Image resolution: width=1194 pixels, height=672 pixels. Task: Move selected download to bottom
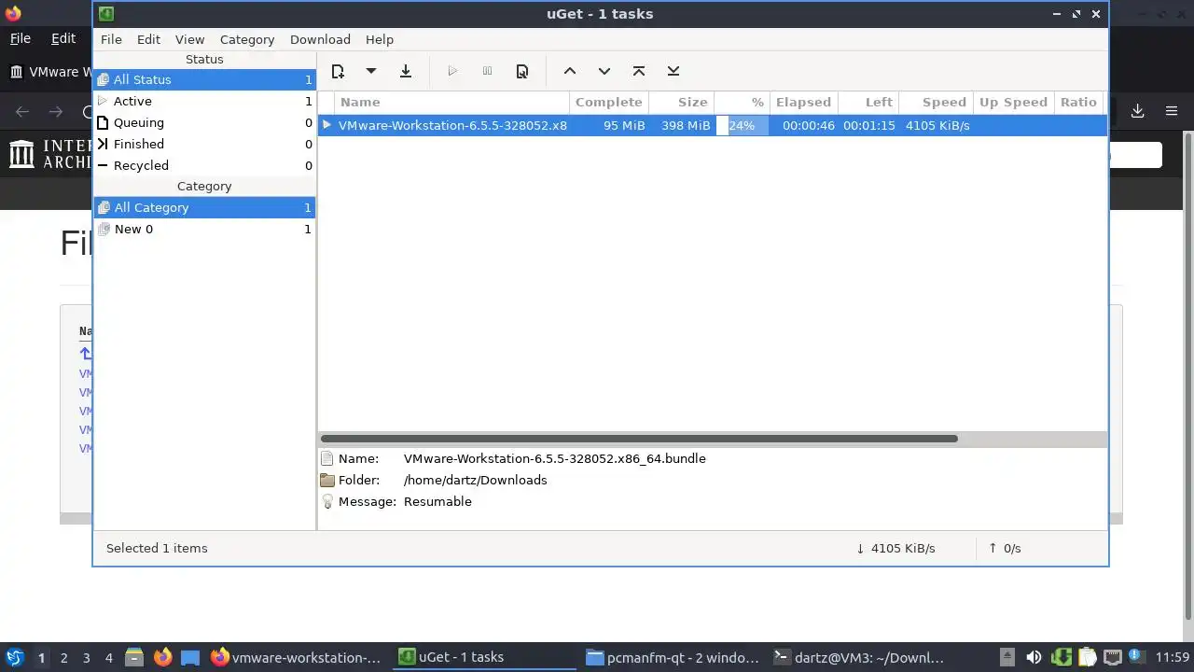click(673, 71)
